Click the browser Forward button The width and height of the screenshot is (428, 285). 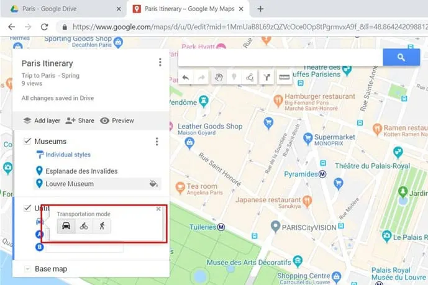click(x=28, y=27)
